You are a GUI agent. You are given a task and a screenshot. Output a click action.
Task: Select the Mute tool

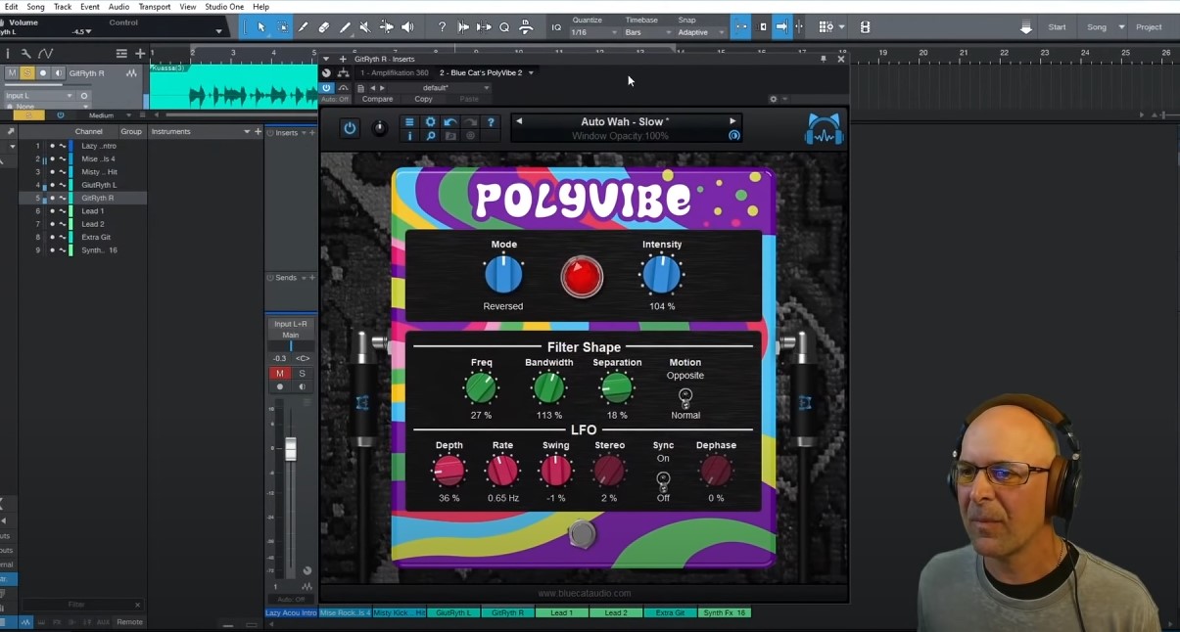[x=364, y=27]
